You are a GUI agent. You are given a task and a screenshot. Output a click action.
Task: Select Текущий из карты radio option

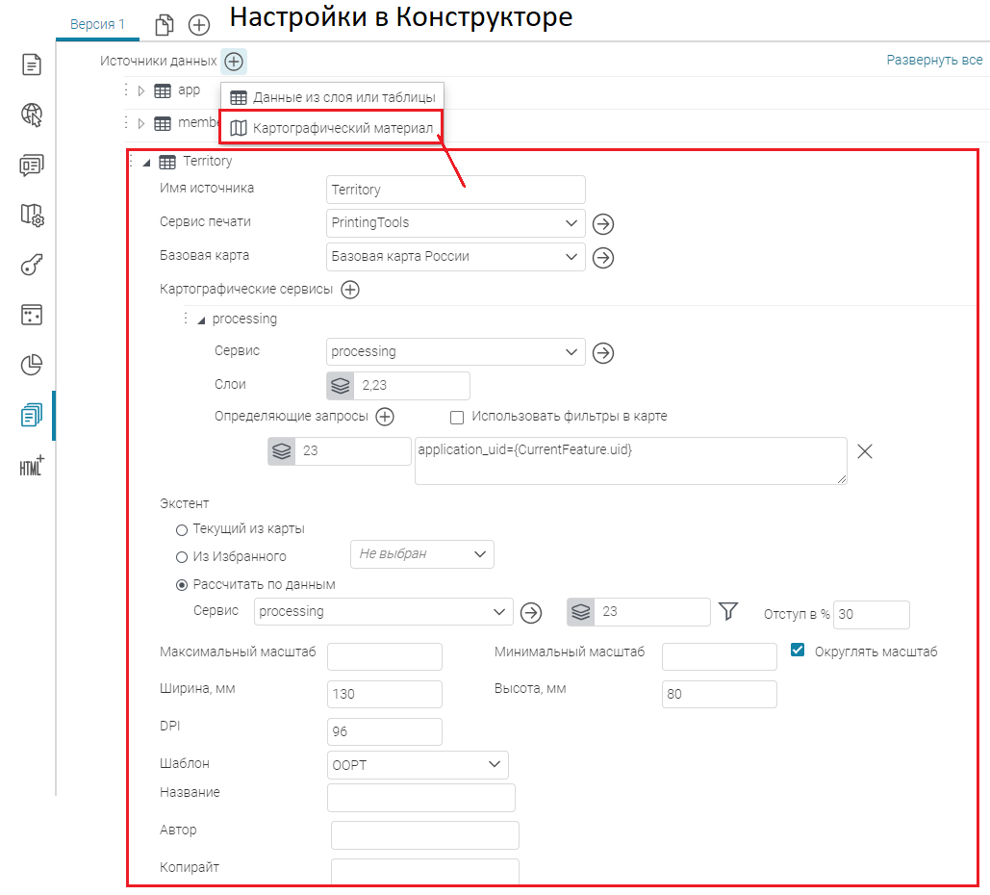coord(182,529)
